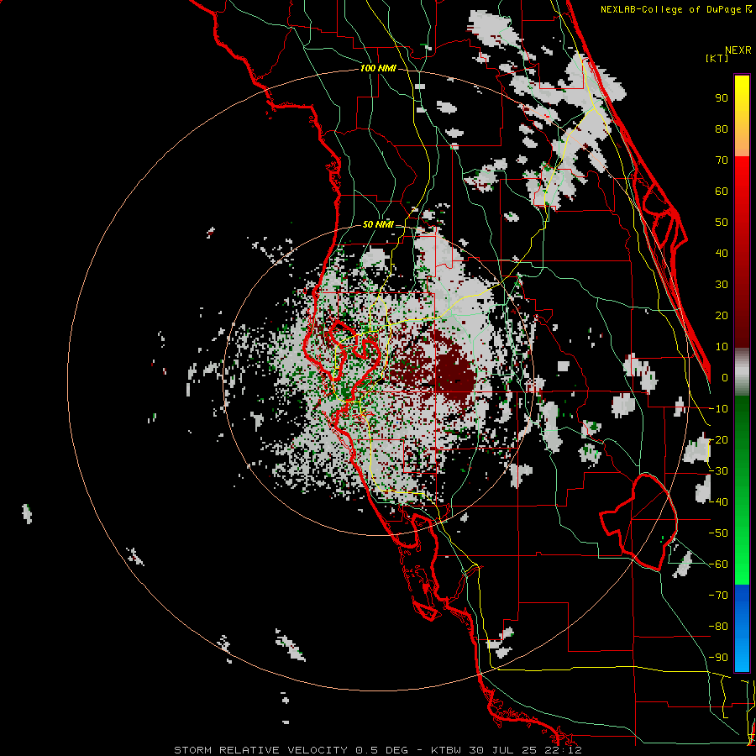Click the -10 value on the color scale
The height and width of the screenshot is (756, 756).
tap(718, 409)
